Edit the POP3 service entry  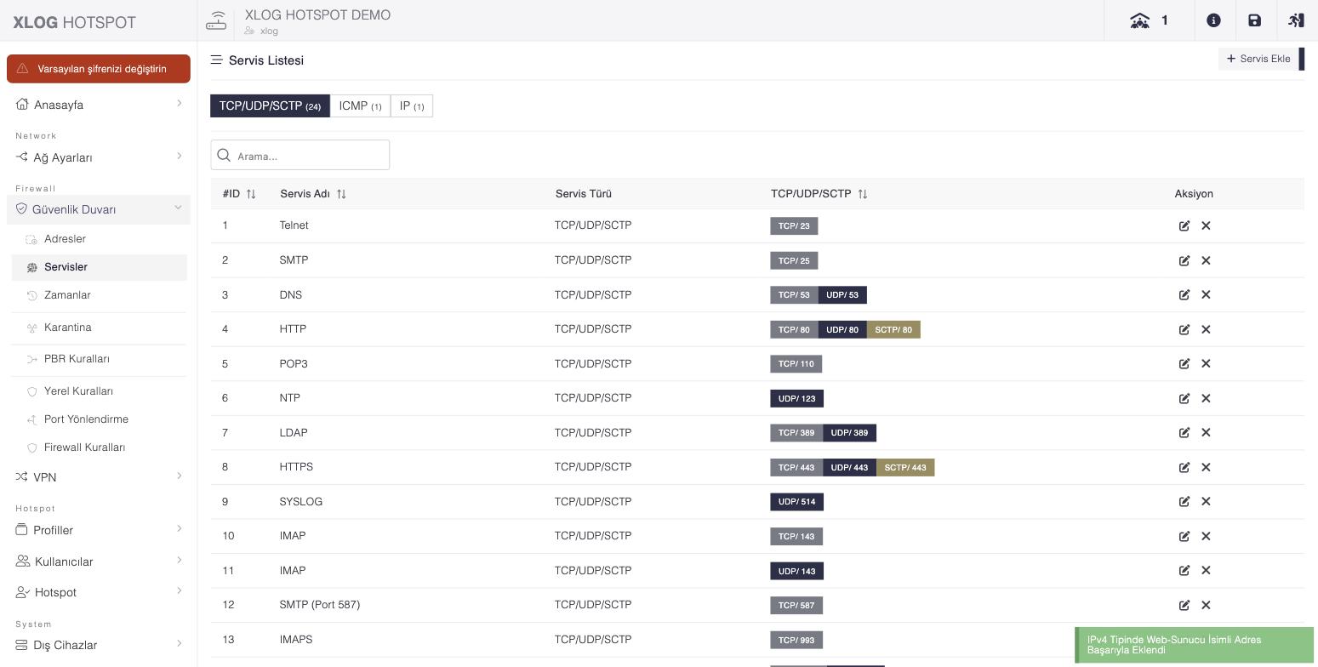coord(1184,363)
